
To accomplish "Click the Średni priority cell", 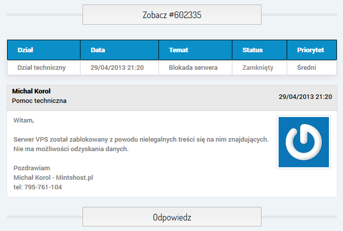I will (312, 68).
